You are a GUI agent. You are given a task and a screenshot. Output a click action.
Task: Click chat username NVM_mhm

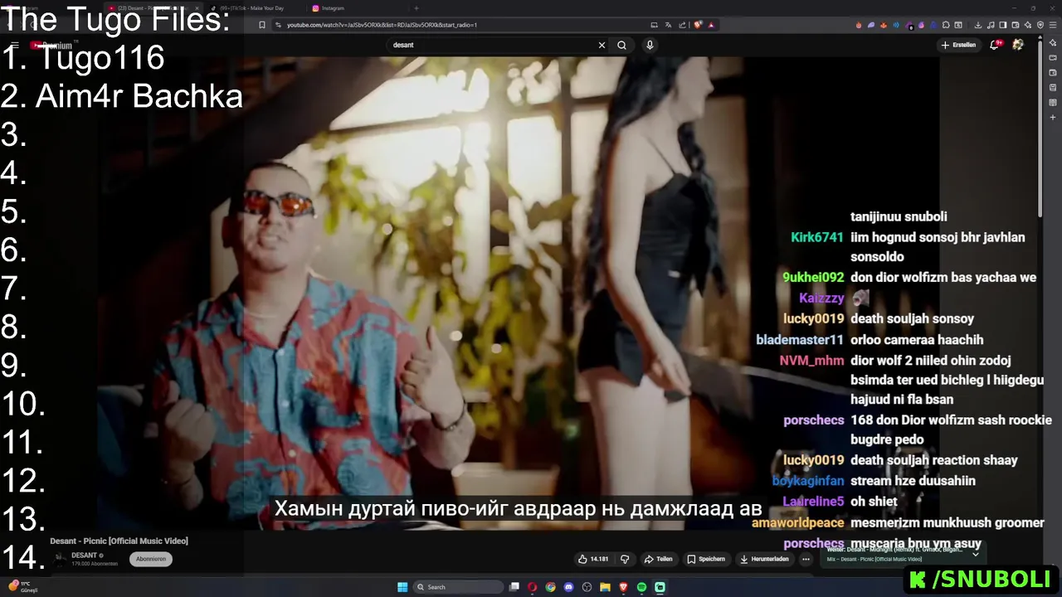[x=811, y=361]
